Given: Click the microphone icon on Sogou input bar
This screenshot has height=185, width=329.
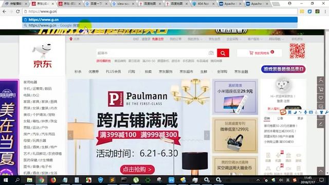Looking at the screenshot, I should pos(305,113).
